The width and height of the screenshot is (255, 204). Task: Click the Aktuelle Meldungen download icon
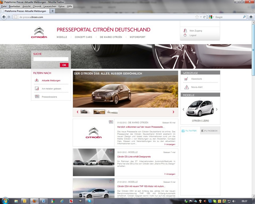(37, 80)
